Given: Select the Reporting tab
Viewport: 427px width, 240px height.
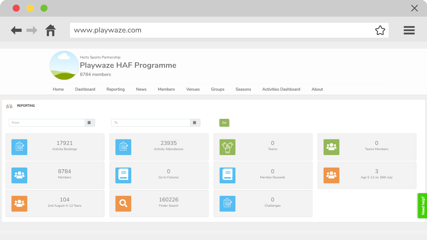Looking at the screenshot, I should tap(116, 89).
